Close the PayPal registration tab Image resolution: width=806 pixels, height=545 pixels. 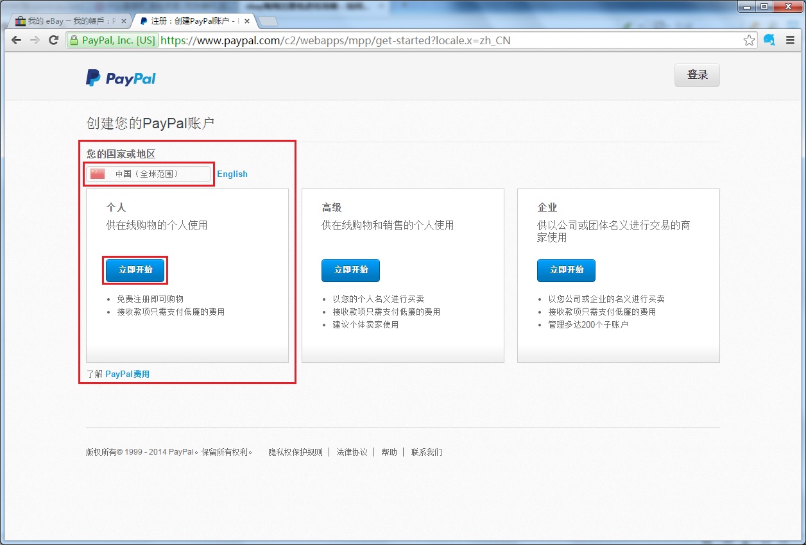pos(247,21)
